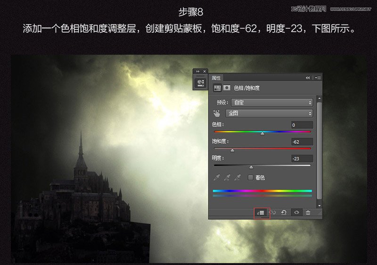
Task: Click the saturation slider handle
Action: [232, 150]
